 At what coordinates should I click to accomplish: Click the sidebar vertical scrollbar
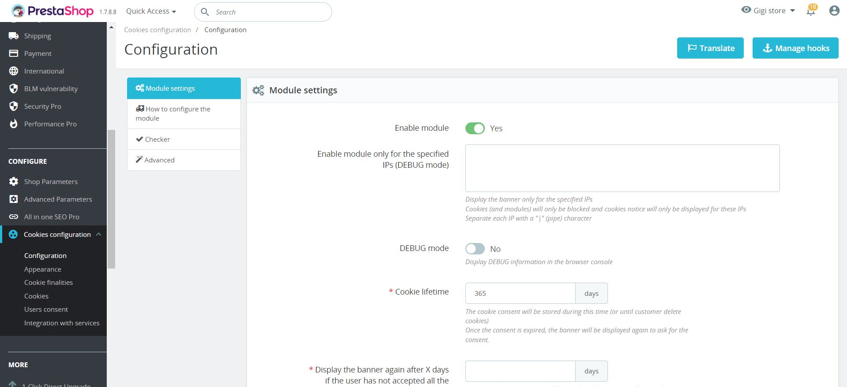click(x=111, y=198)
